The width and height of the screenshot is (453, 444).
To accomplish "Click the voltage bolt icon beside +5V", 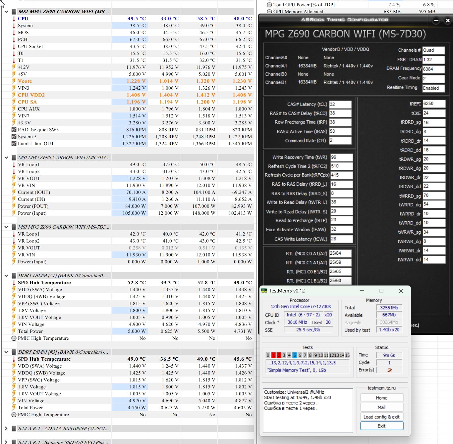I will coord(14,74).
